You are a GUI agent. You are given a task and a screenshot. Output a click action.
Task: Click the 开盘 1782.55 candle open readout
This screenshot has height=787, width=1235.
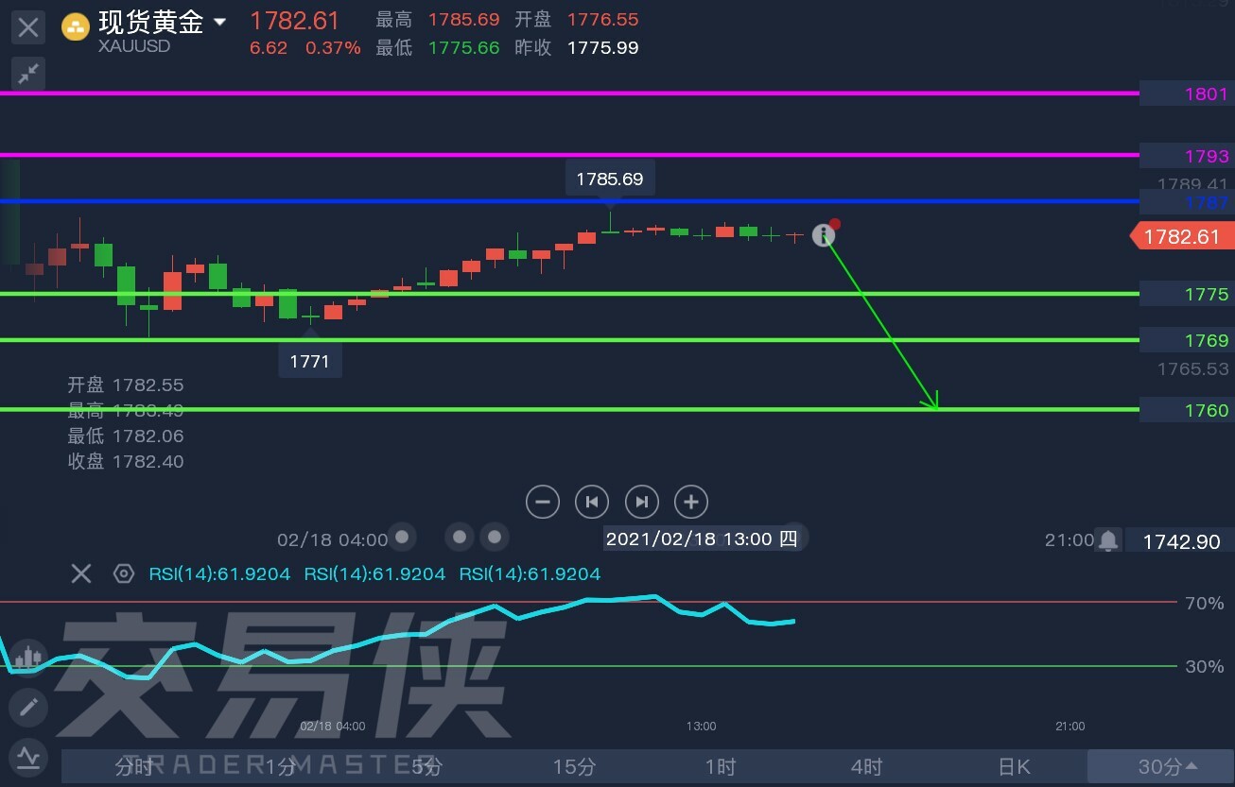125,385
